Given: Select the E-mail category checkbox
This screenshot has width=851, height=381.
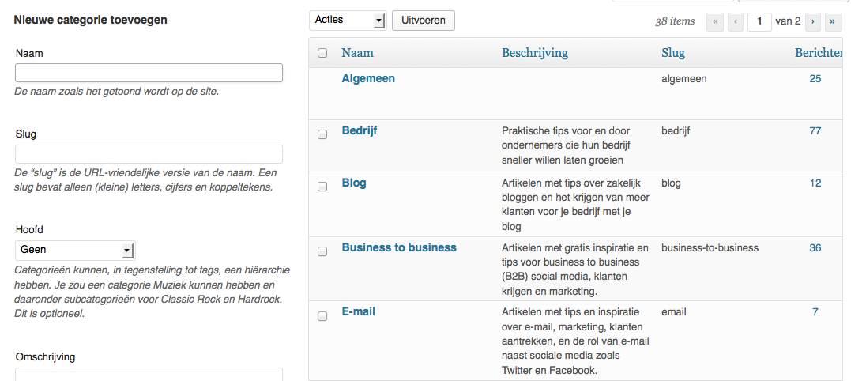Looking at the screenshot, I should tap(322, 316).
